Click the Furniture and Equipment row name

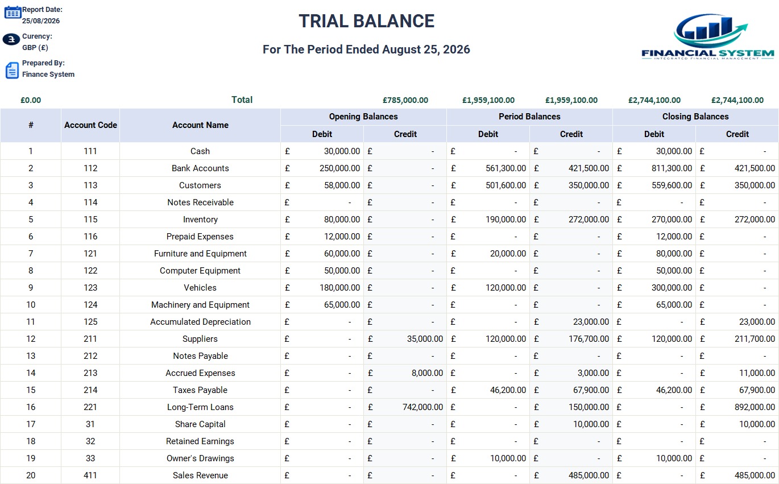pyautogui.click(x=200, y=254)
